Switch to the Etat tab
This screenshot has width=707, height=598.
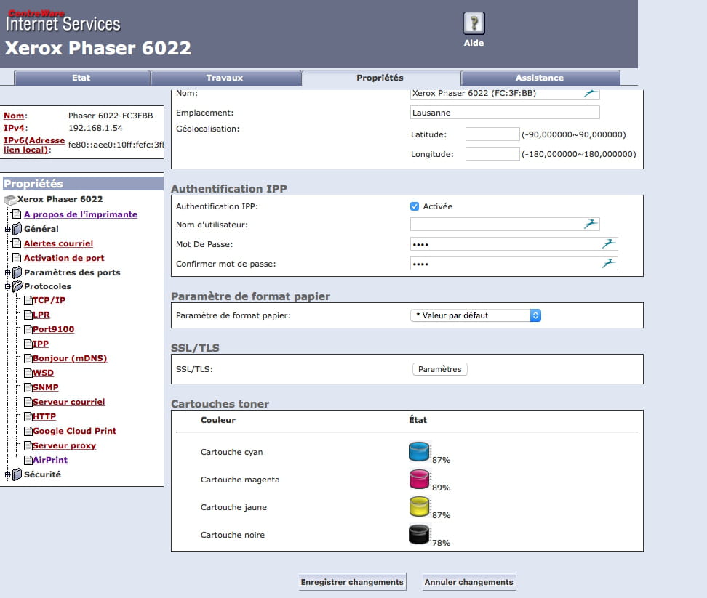(81, 78)
